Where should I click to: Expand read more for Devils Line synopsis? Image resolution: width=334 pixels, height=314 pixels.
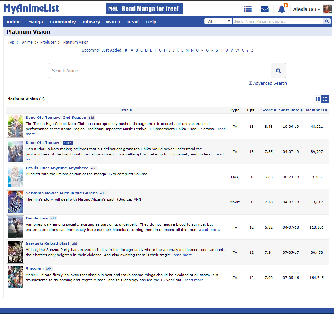coord(210,230)
